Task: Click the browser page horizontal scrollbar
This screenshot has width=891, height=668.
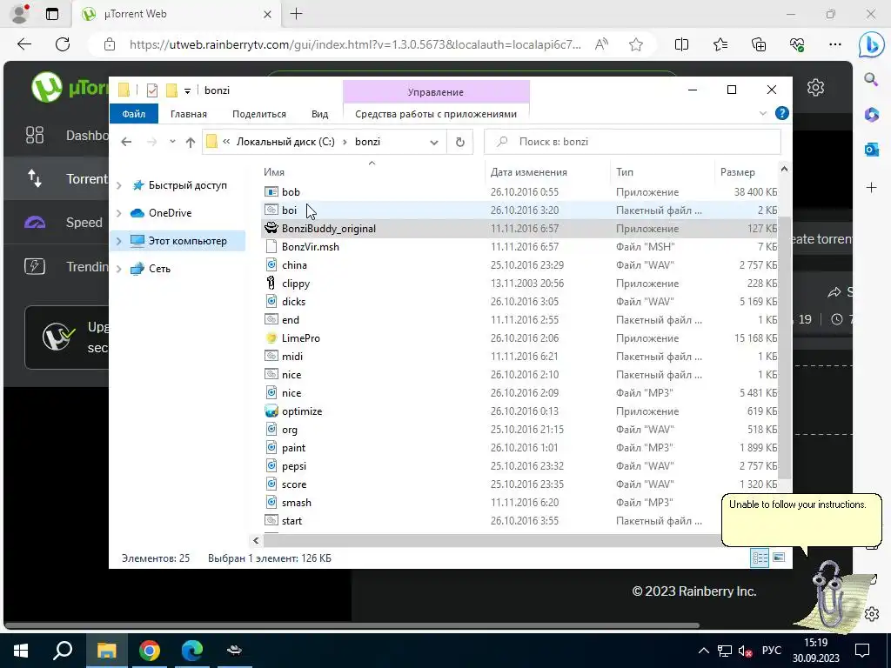Action: [352, 626]
